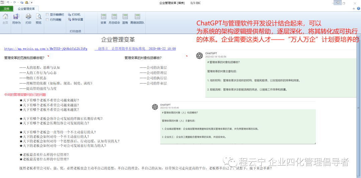Expand the customize quick access toolbar arrow

[x=31, y=3]
